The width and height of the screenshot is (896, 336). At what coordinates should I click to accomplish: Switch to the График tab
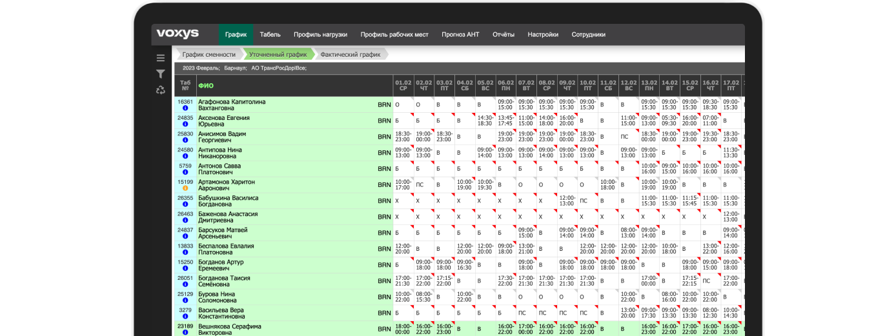236,35
